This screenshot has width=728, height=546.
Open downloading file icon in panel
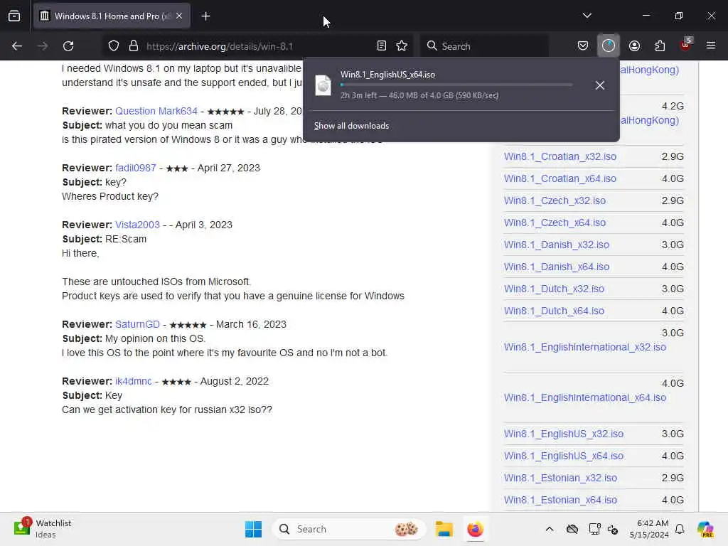pos(323,85)
